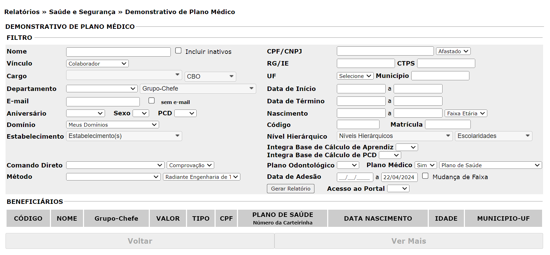Click the Relatórios breadcrumb link
Image resolution: width=550 pixels, height=255 pixels.
click(22, 12)
